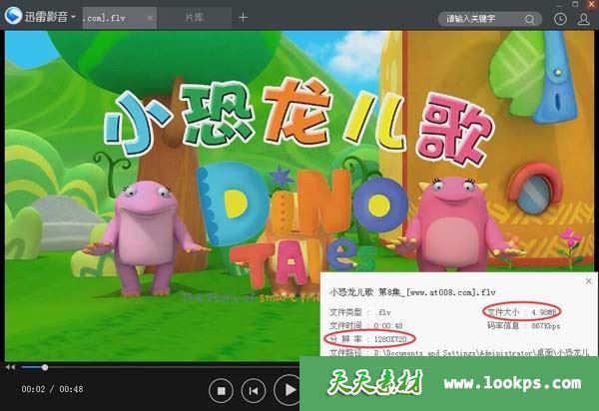Image resolution: width=599 pixels, height=411 pixels.
Task: Click the download icon in title bar
Action: coord(583,18)
